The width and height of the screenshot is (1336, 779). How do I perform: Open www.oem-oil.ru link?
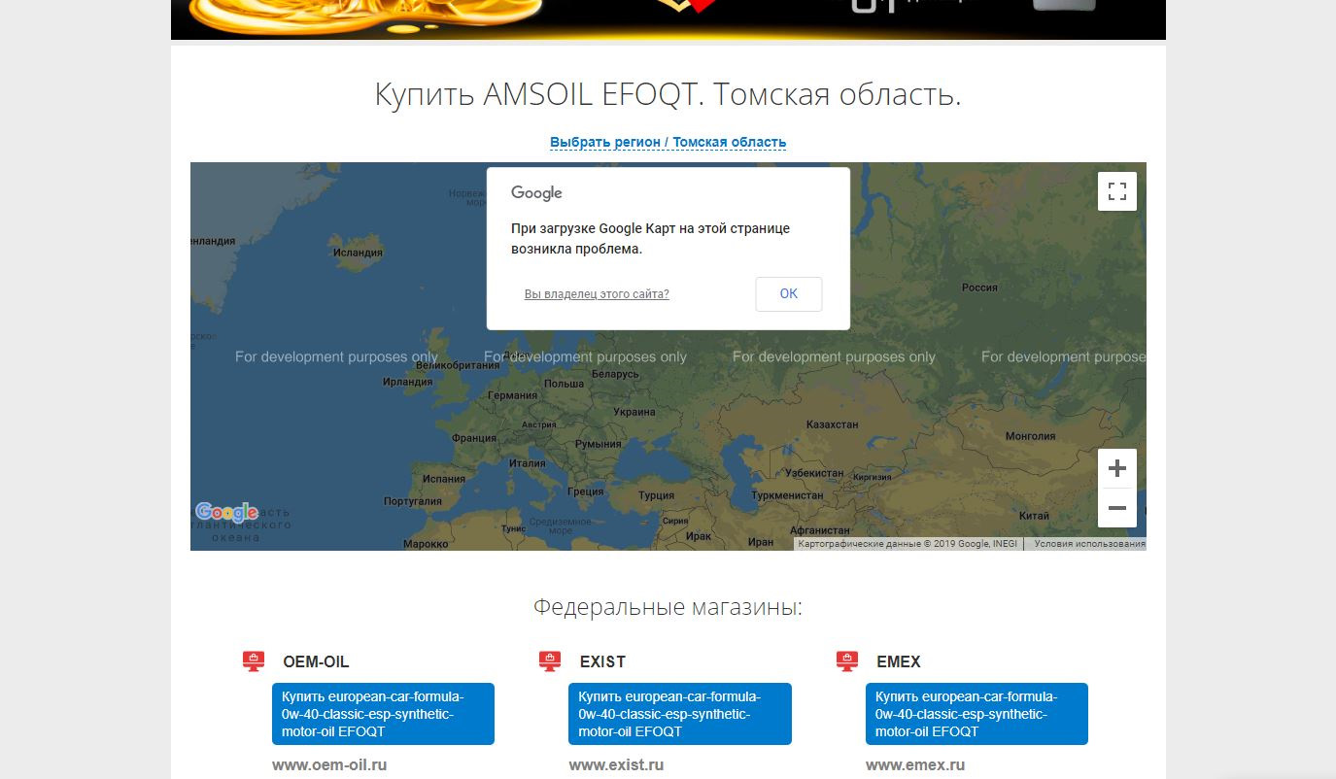pos(329,764)
